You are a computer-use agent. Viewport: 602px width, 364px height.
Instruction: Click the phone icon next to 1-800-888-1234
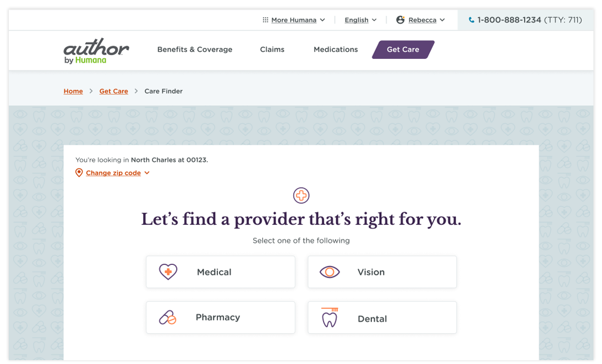(x=472, y=20)
